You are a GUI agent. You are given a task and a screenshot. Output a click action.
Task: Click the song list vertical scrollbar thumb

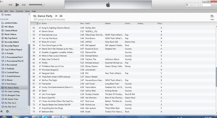[x=216, y=77]
